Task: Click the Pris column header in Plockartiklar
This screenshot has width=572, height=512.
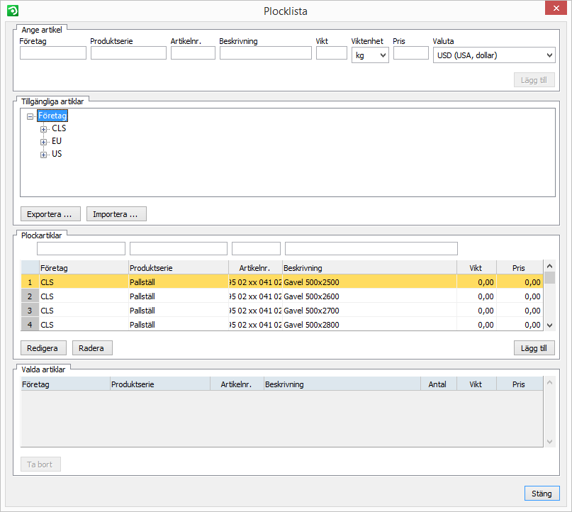Action: [520, 268]
